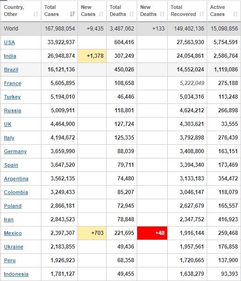
Task: Open the India country page
Action: pos(10,56)
